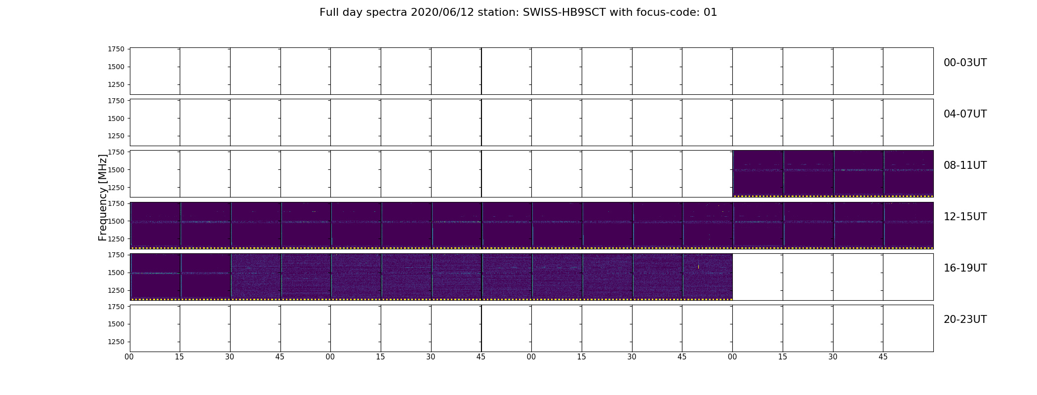Click the 1750 tick of the 16-19UT row
This screenshot has width=1037, height=395.
116,255
